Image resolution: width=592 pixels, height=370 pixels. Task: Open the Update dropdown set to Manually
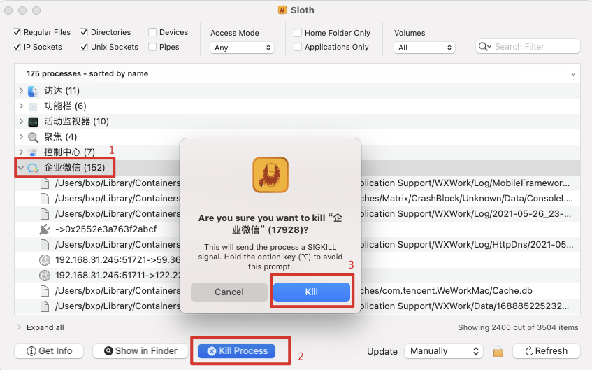444,351
